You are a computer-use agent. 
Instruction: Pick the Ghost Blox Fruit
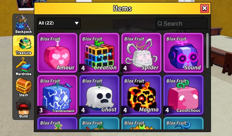(x=99, y=95)
